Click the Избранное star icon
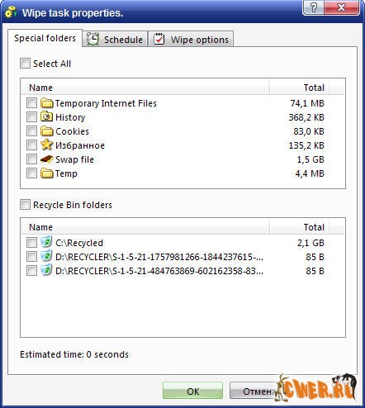Screen dimensions: 365x408 click(47, 145)
